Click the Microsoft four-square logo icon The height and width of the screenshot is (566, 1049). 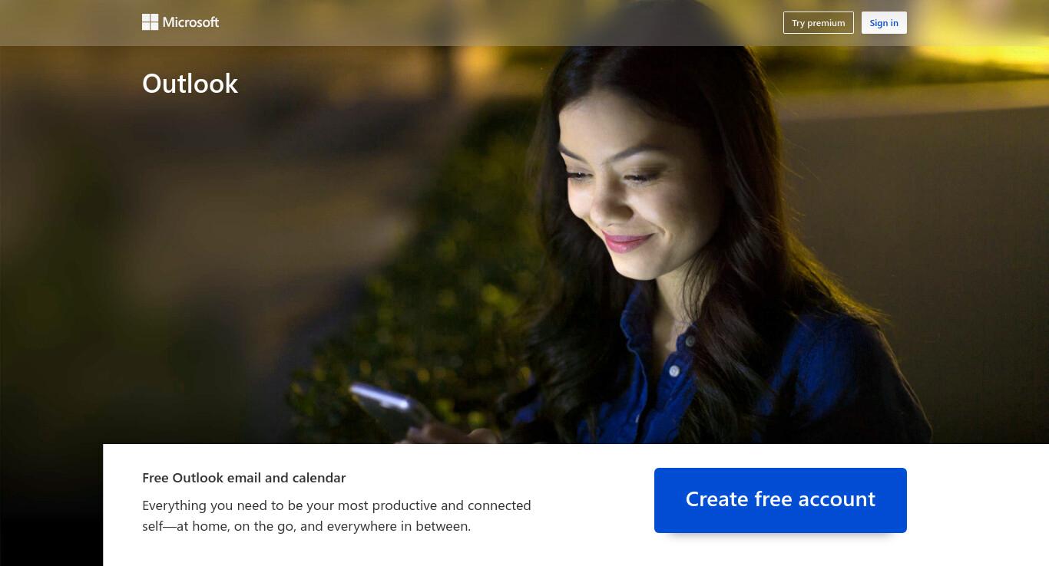[x=150, y=22]
